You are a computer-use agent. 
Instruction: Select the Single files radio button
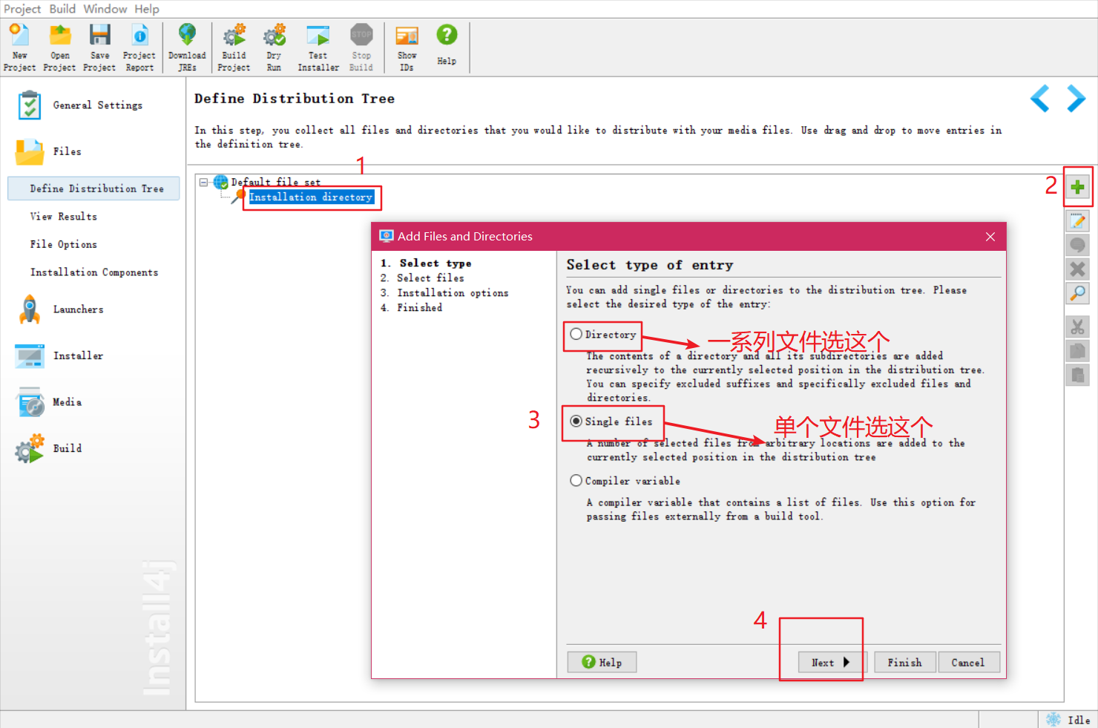(x=576, y=422)
